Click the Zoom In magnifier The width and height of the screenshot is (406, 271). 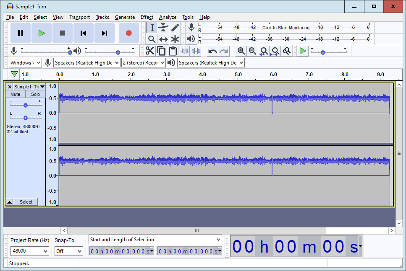pos(241,51)
